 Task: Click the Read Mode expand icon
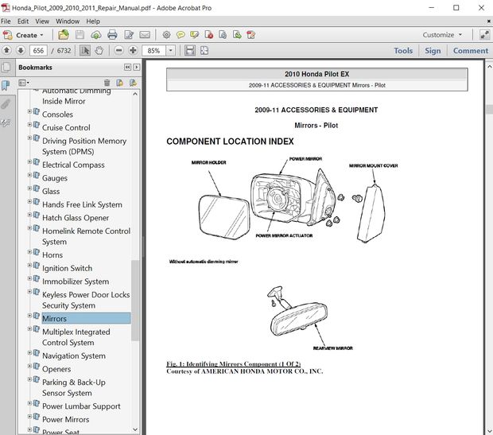484,35
